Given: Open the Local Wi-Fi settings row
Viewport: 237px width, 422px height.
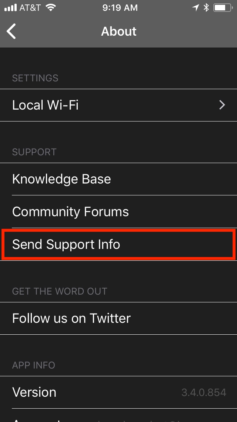Looking at the screenshot, I should tap(118, 105).
